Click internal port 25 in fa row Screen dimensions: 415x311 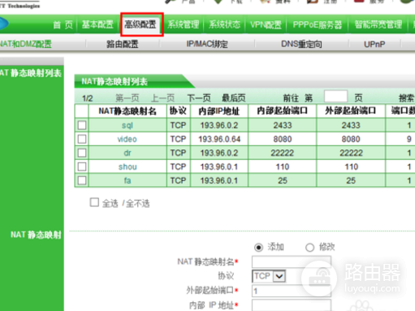[283, 180]
